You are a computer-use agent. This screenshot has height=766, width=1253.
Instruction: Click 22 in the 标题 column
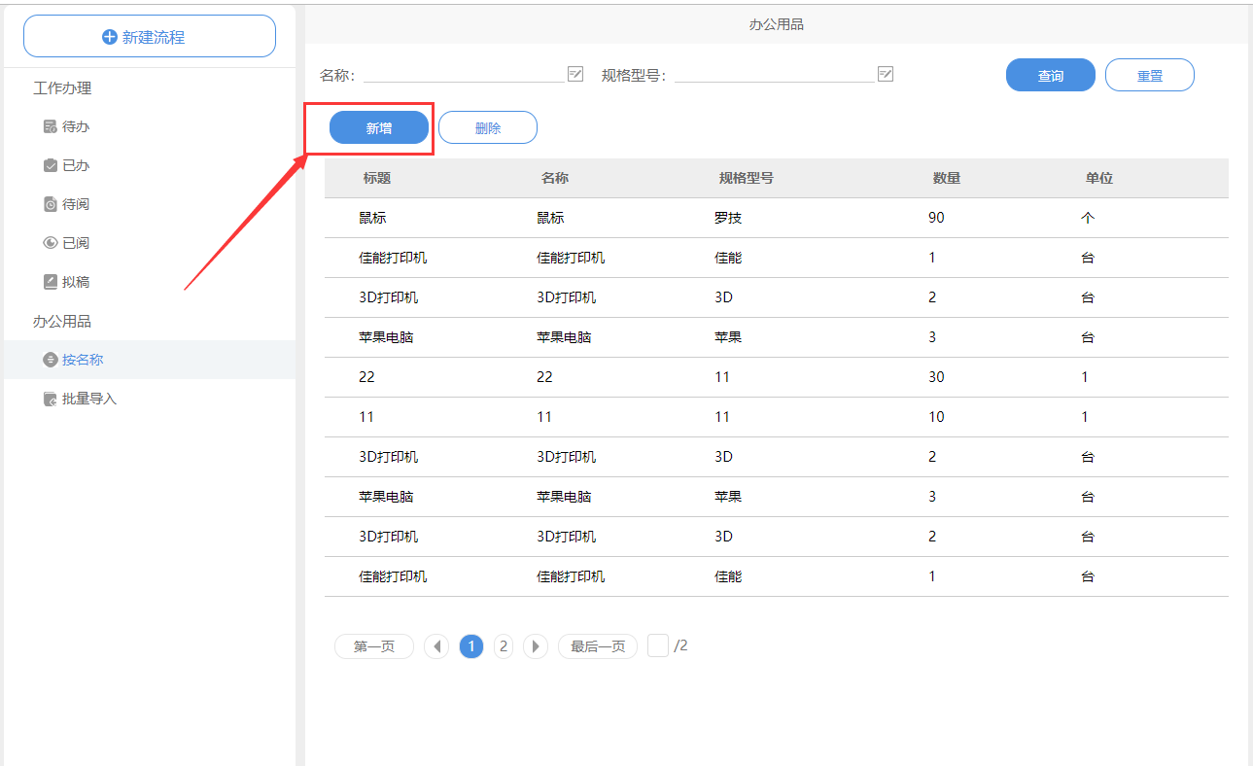pos(366,377)
